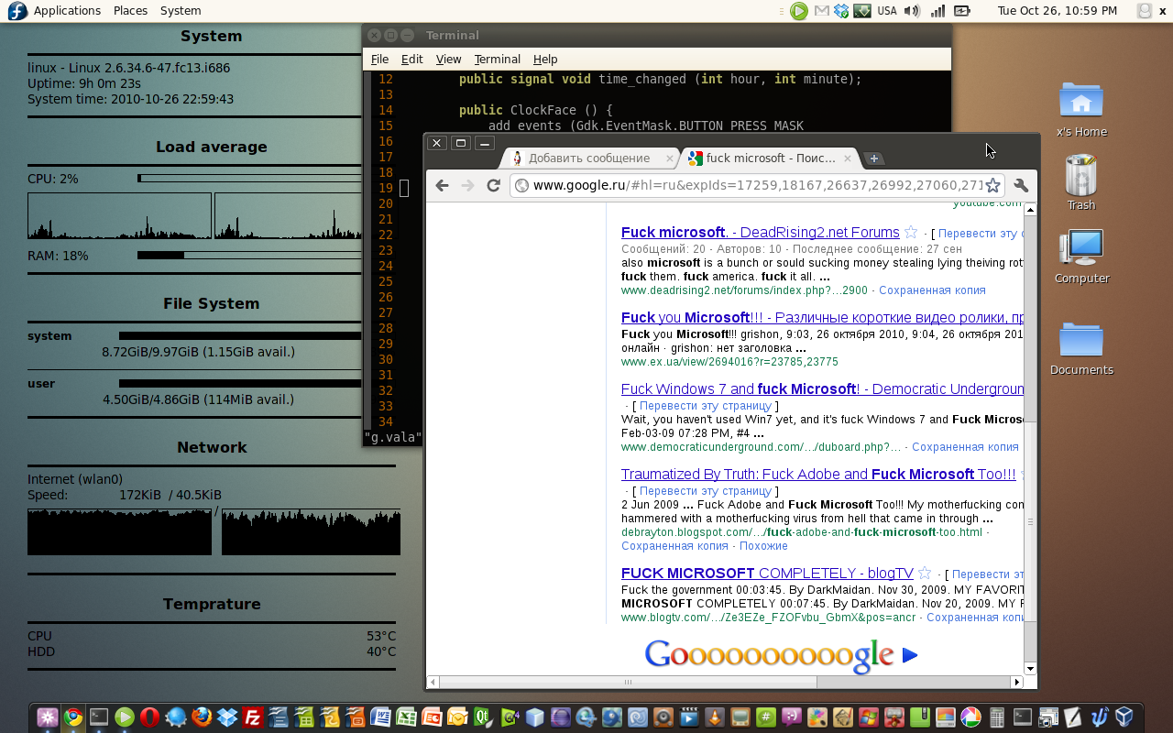1173x733 pixels.
Task: Open Terminal's View menu
Action: (x=448, y=59)
